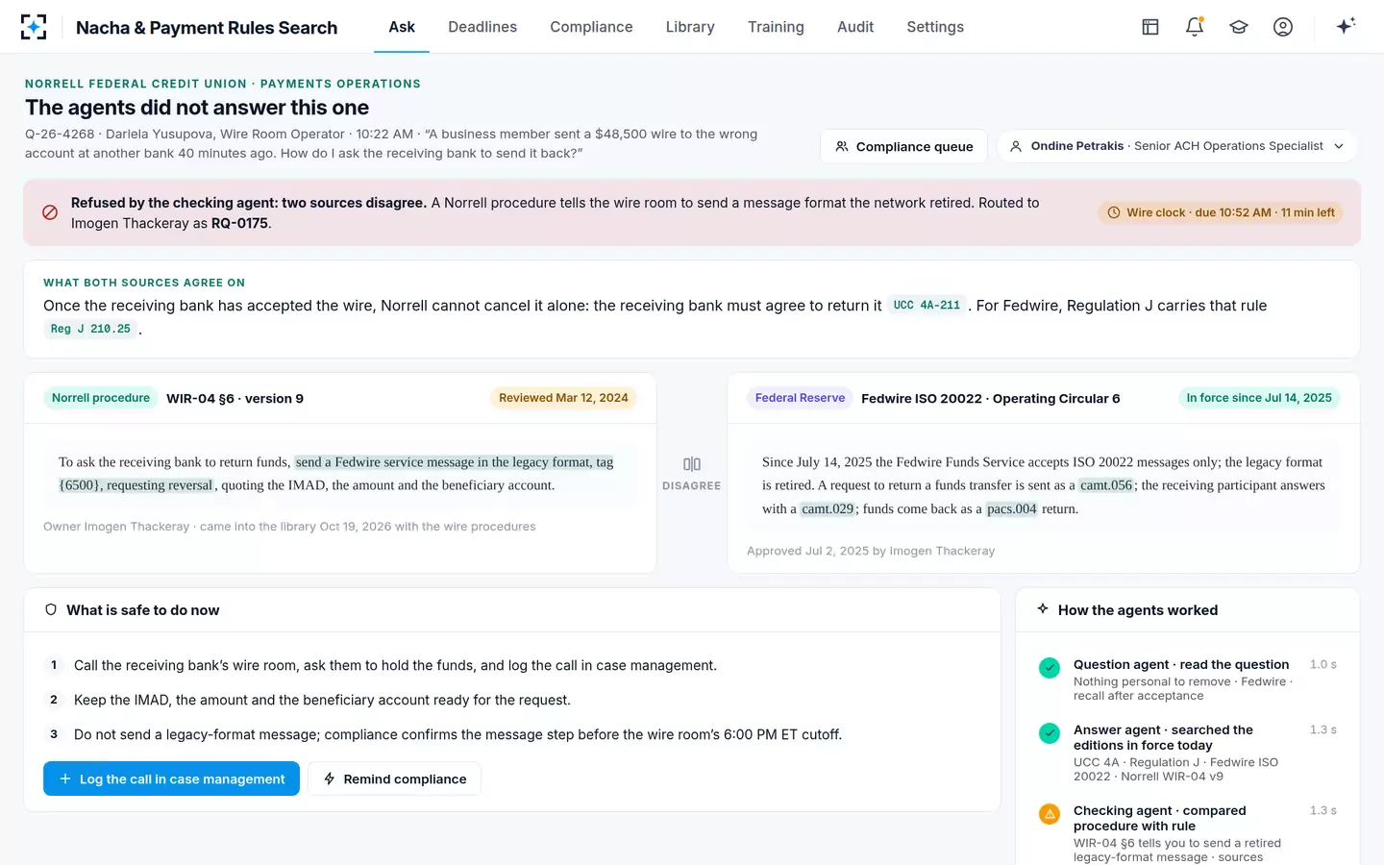Screen dimensions: 1384x865
Task: Switch to the Ask tab
Action: pos(402,27)
